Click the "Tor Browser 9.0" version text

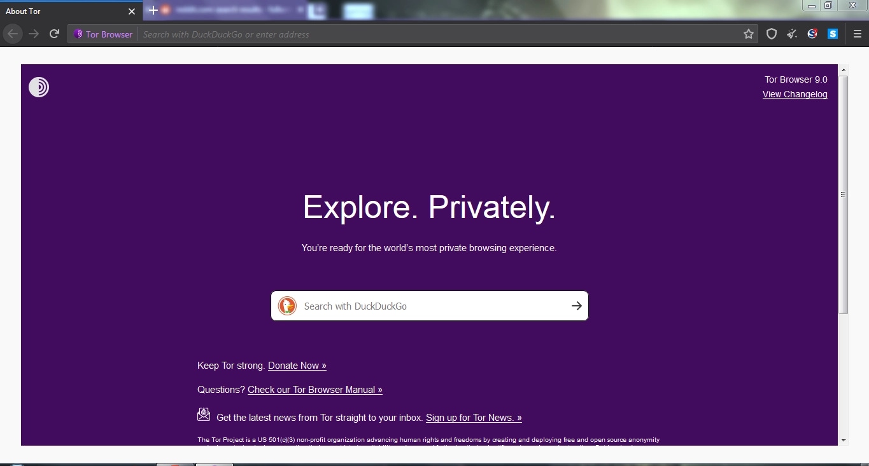[x=796, y=79]
